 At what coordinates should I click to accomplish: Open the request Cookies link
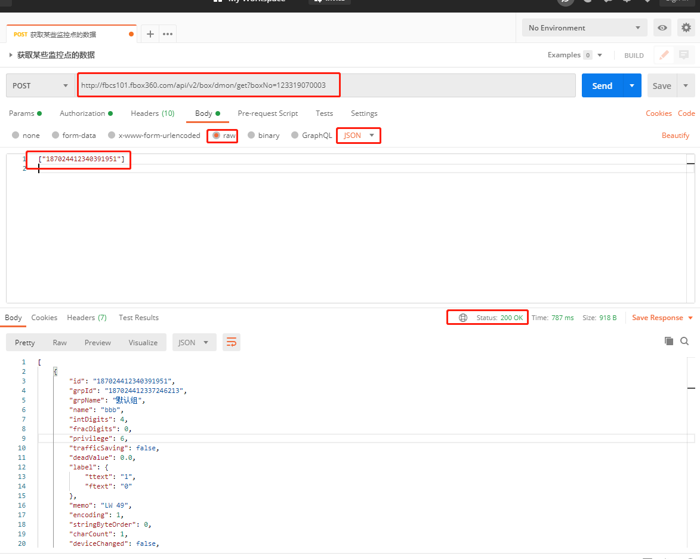coord(658,113)
